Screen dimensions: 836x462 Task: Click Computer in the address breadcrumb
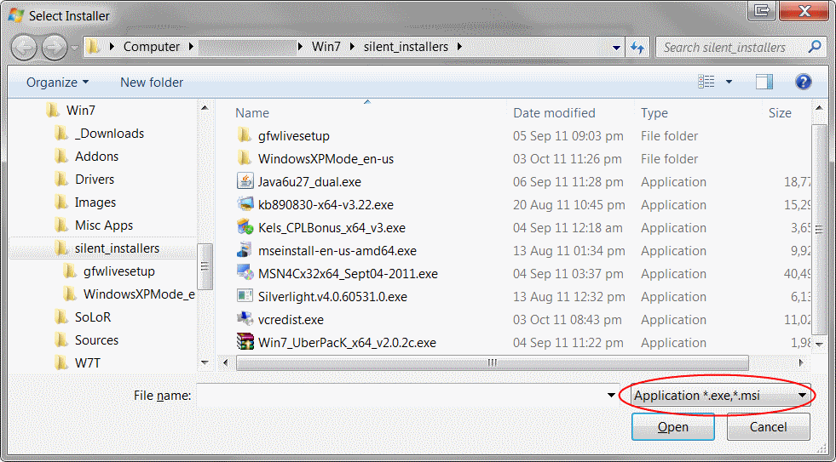[152, 47]
